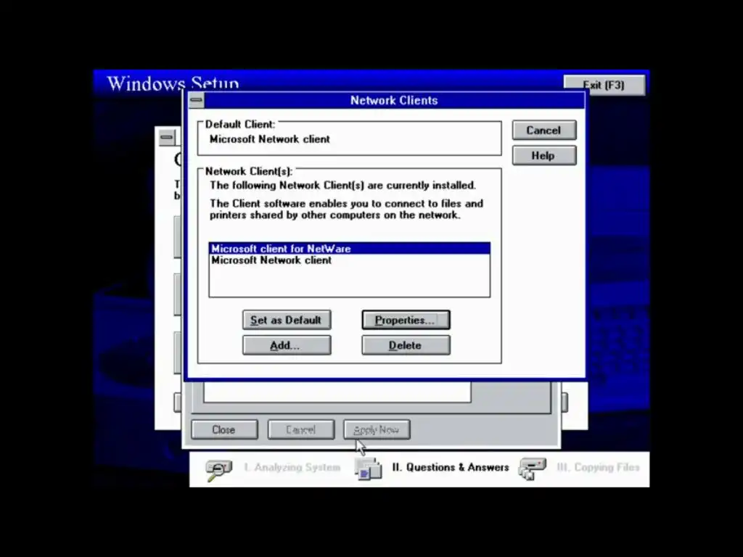This screenshot has width=743, height=557.
Task: Click the Questions & Answers step icon
Action: [369, 469]
